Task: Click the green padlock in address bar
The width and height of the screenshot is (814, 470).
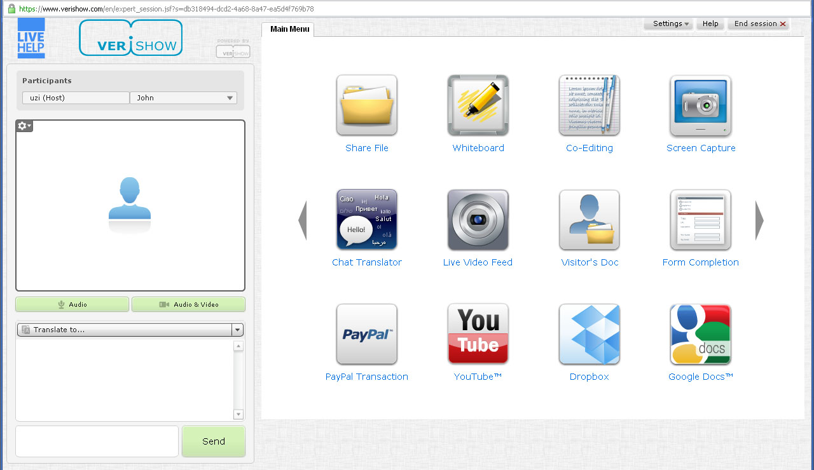Action: tap(11, 9)
